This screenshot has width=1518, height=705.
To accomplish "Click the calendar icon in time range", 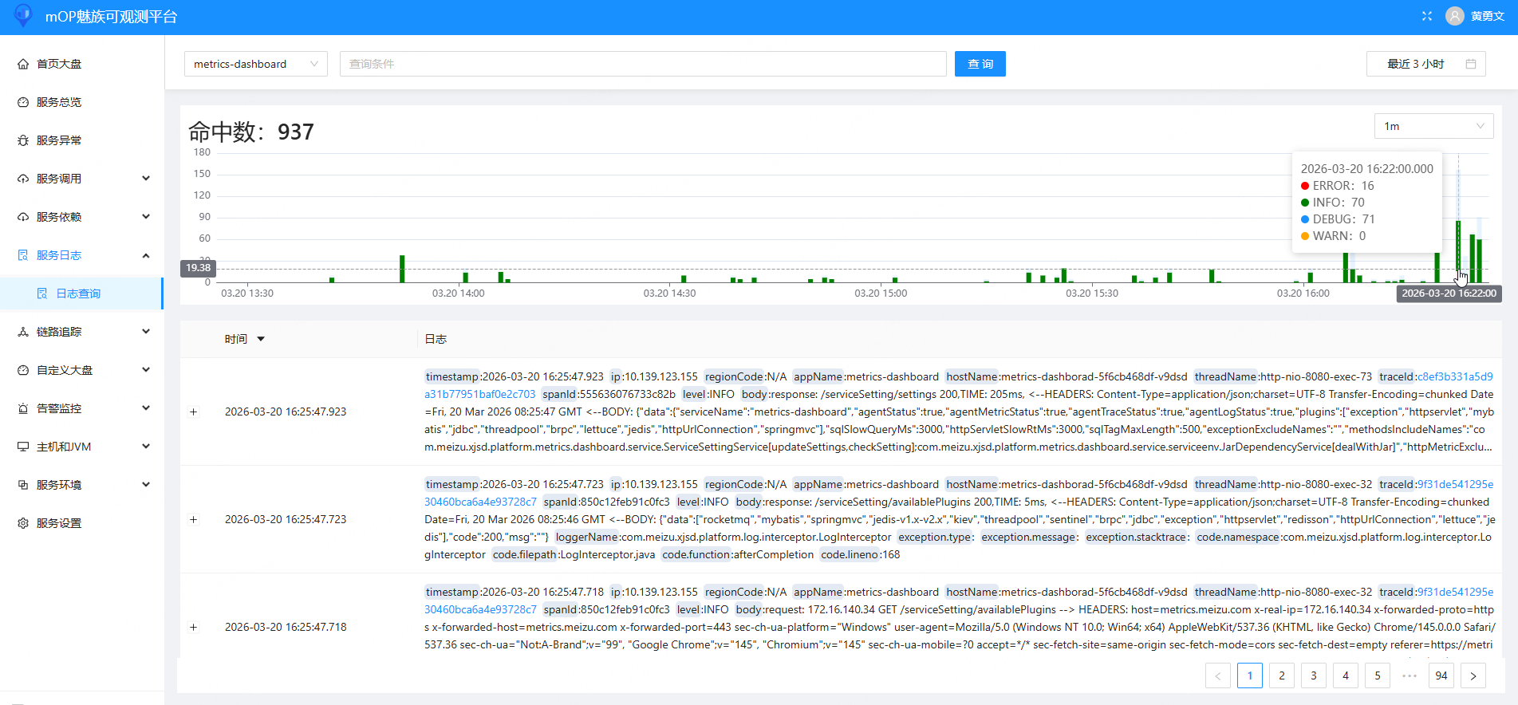I will 1471,64.
